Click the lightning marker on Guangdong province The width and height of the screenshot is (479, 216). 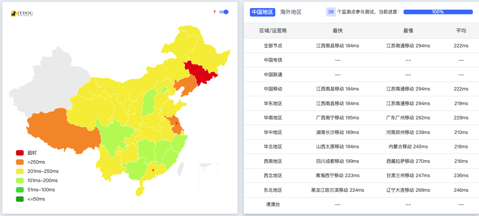pos(153,170)
